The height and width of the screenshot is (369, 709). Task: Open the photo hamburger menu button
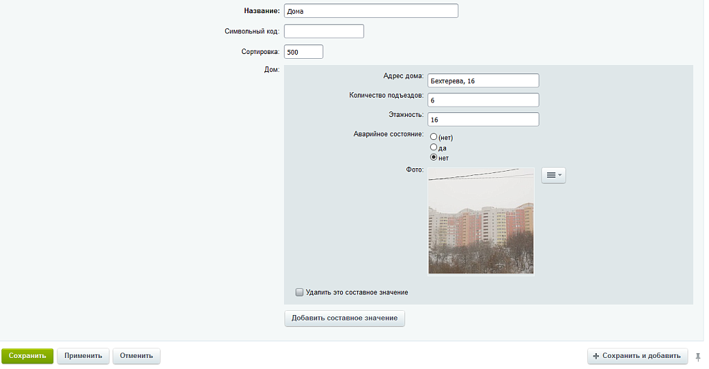point(553,176)
